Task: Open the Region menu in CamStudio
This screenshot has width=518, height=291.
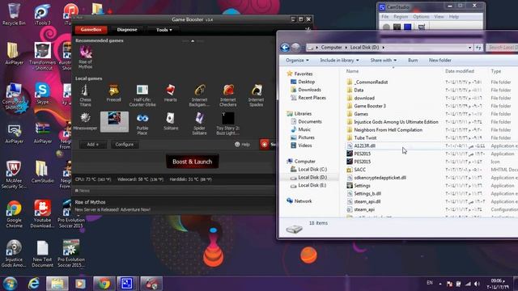Action: click(401, 16)
